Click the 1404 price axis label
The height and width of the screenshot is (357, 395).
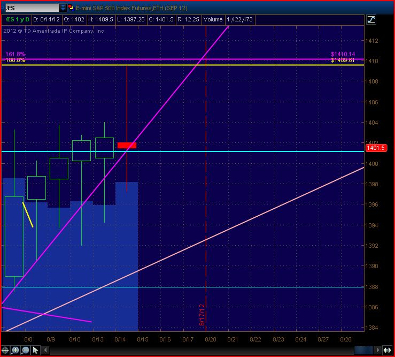click(x=371, y=123)
